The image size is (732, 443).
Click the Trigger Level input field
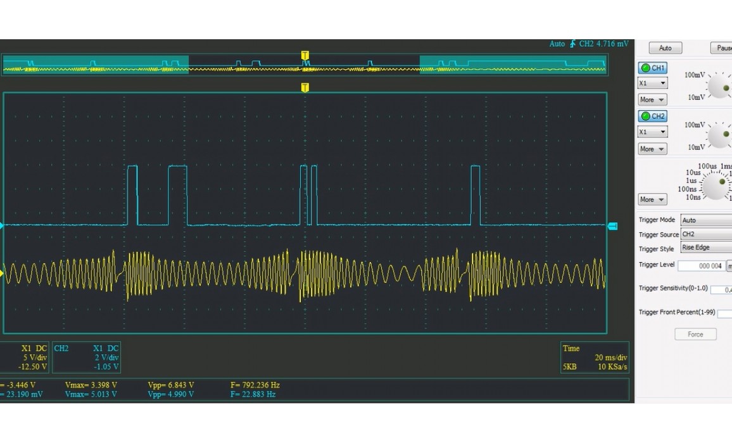pos(701,266)
